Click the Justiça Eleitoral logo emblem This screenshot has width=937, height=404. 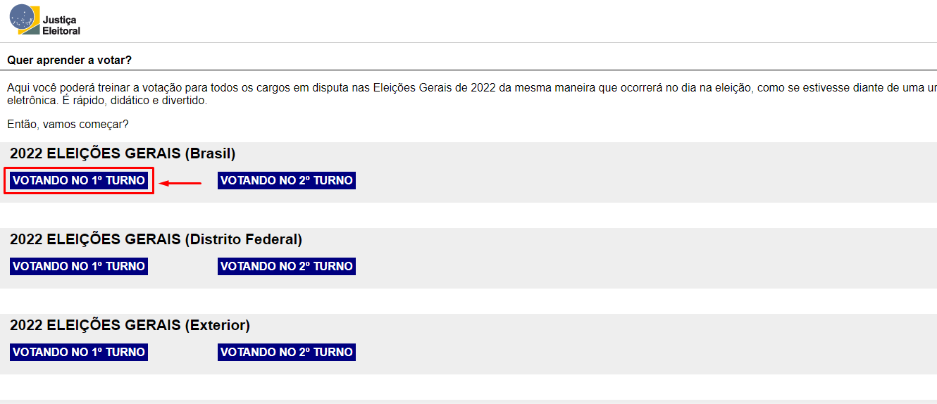pyautogui.click(x=25, y=20)
